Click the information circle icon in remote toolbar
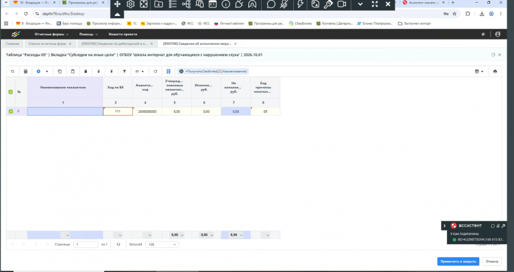 click(x=226, y=4)
